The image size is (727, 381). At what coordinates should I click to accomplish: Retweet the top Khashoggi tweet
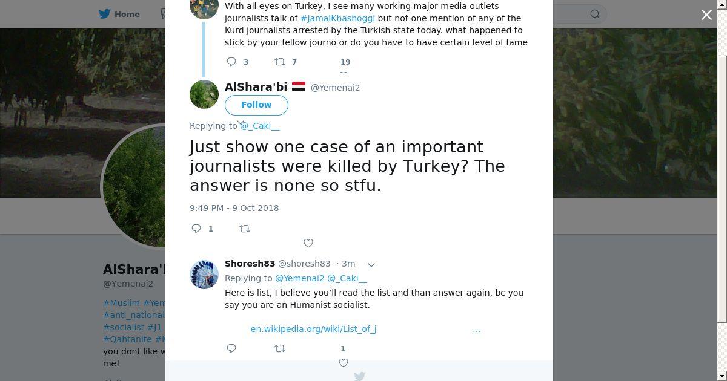click(280, 62)
